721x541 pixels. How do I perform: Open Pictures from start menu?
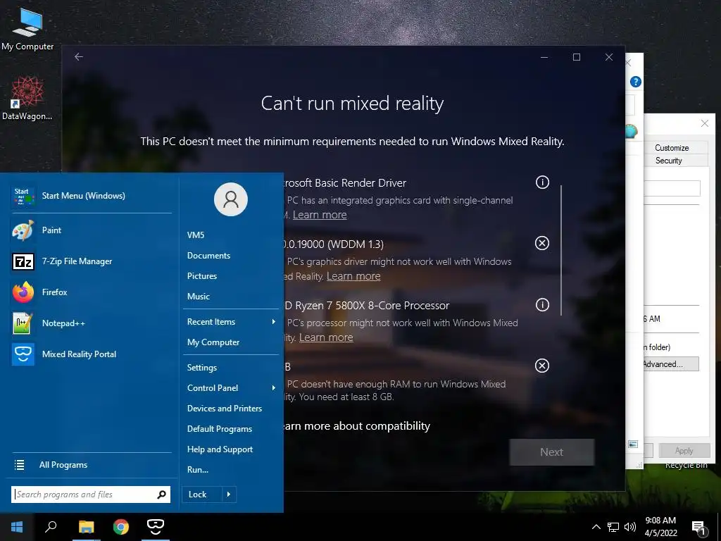coord(231,276)
